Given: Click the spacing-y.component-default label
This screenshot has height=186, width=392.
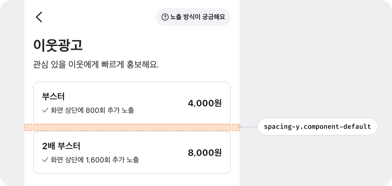Looking at the screenshot, I should pyautogui.click(x=317, y=127).
